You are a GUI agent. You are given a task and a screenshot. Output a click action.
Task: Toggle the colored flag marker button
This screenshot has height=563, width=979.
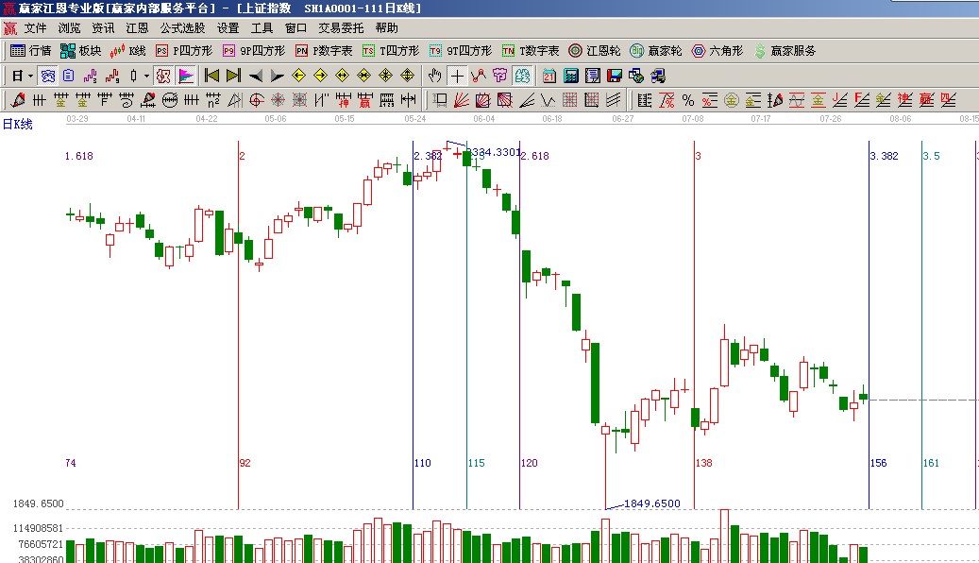[186, 76]
